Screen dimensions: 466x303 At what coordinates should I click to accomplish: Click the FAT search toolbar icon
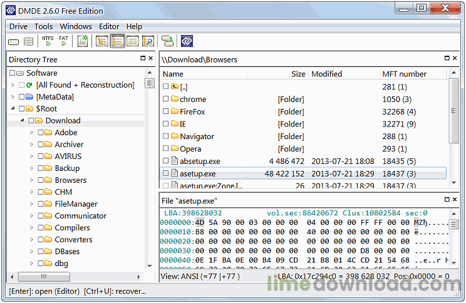click(64, 41)
